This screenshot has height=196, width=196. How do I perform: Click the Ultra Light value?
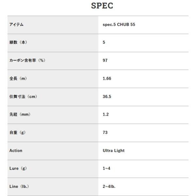(x=114, y=151)
